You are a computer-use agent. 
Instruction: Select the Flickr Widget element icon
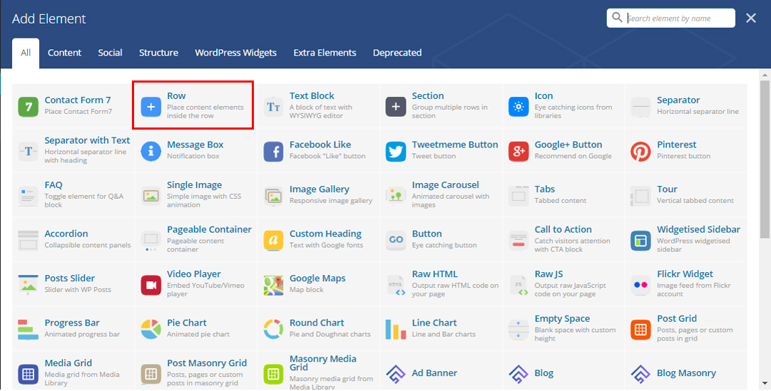pos(640,286)
